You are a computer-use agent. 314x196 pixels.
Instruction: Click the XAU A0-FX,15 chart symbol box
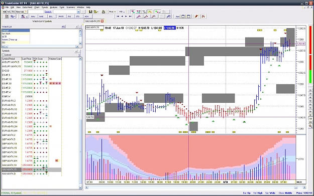94,28
